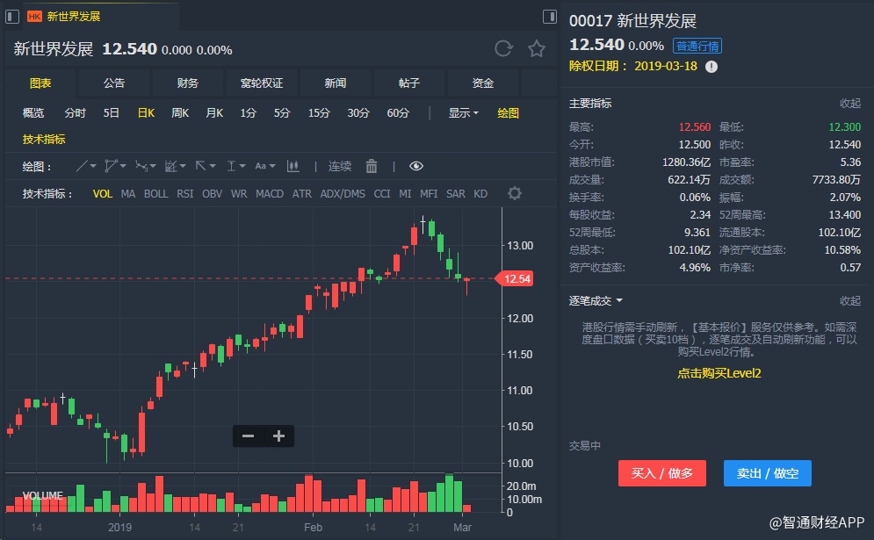The height and width of the screenshot is (540, 874).
Task: Open the 资金 tab
Action: point(483,83)
